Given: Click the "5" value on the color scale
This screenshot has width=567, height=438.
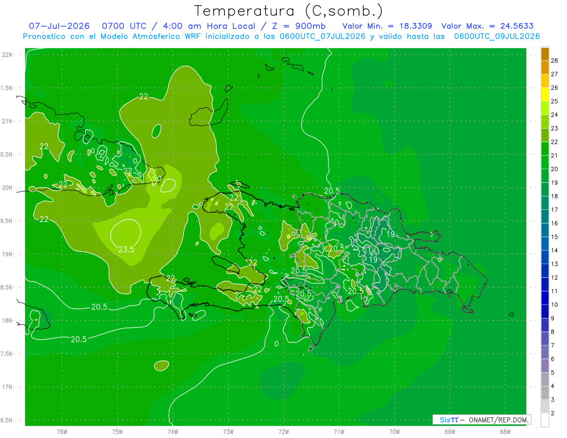Looking at the screenshot, I should tap(553, 373).
